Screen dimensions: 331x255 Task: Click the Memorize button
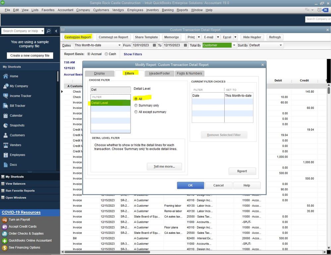(x=171, y=37)
